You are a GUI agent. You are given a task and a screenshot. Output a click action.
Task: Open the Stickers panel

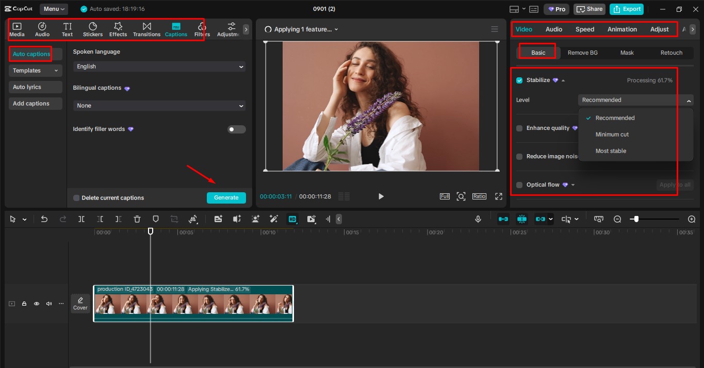click(x=92, y=29)
